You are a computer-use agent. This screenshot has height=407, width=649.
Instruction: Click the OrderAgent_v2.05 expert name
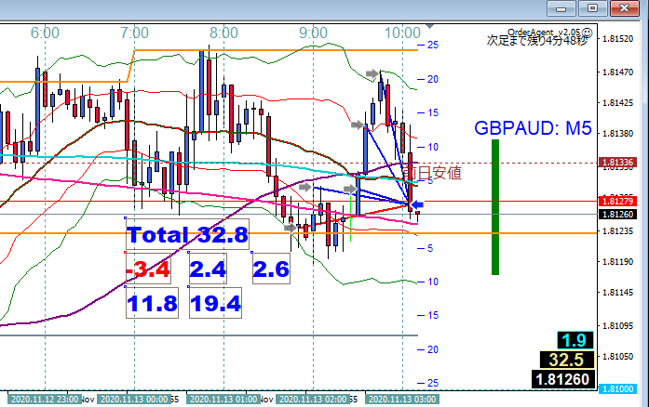(x=544, y=33)
